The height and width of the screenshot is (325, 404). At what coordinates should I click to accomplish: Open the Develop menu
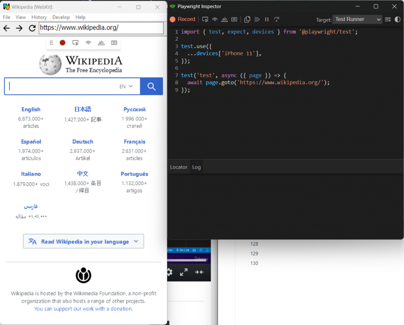click(61, 17)
